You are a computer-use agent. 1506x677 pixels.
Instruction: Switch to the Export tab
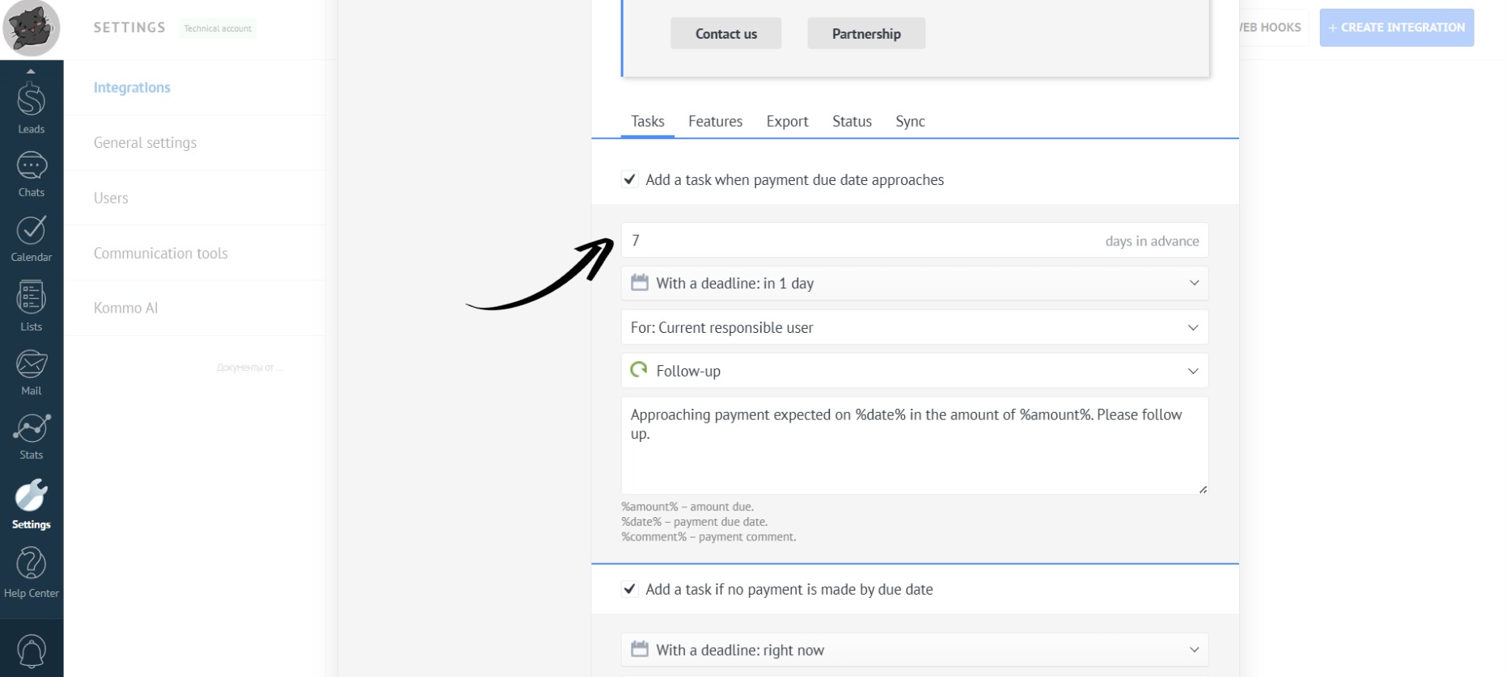coord(787,121)
